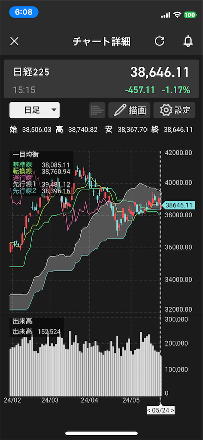The width and height of the screenshot is (203, 440).
Task: Tap the -457.11 price change value
Action: (139, 90)
